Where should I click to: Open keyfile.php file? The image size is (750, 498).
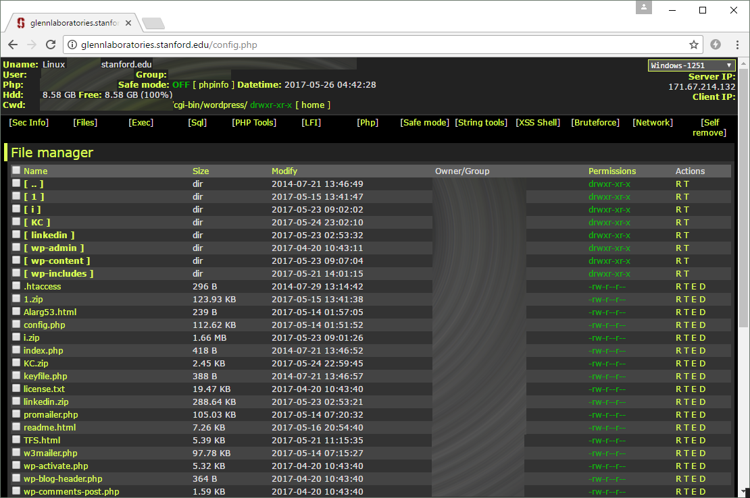click(x=45, y=377)
